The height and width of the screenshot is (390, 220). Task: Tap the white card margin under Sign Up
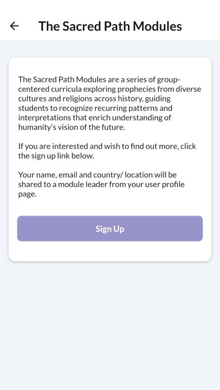pos(110,251)
